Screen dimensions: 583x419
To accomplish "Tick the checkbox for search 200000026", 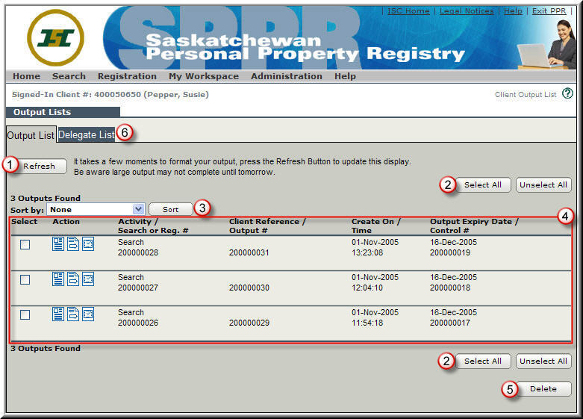I will pos(25,314).
